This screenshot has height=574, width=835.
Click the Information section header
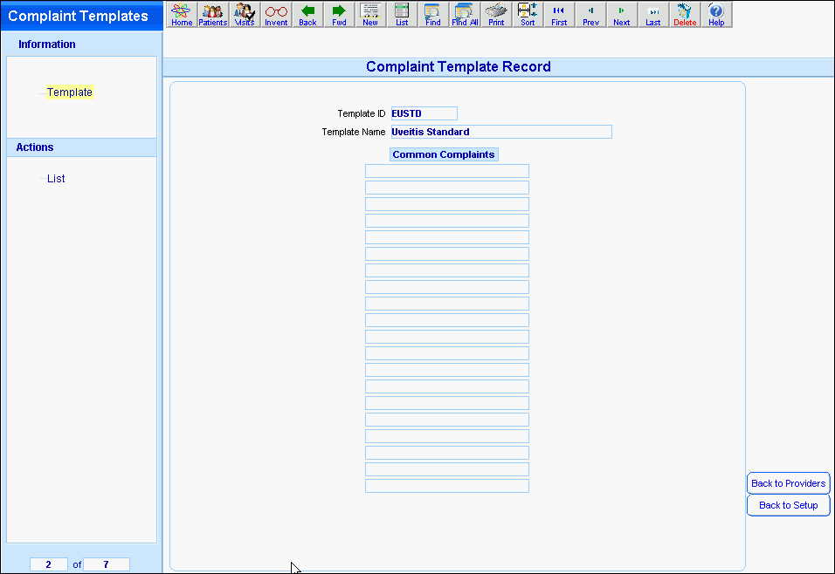(47, 44)
